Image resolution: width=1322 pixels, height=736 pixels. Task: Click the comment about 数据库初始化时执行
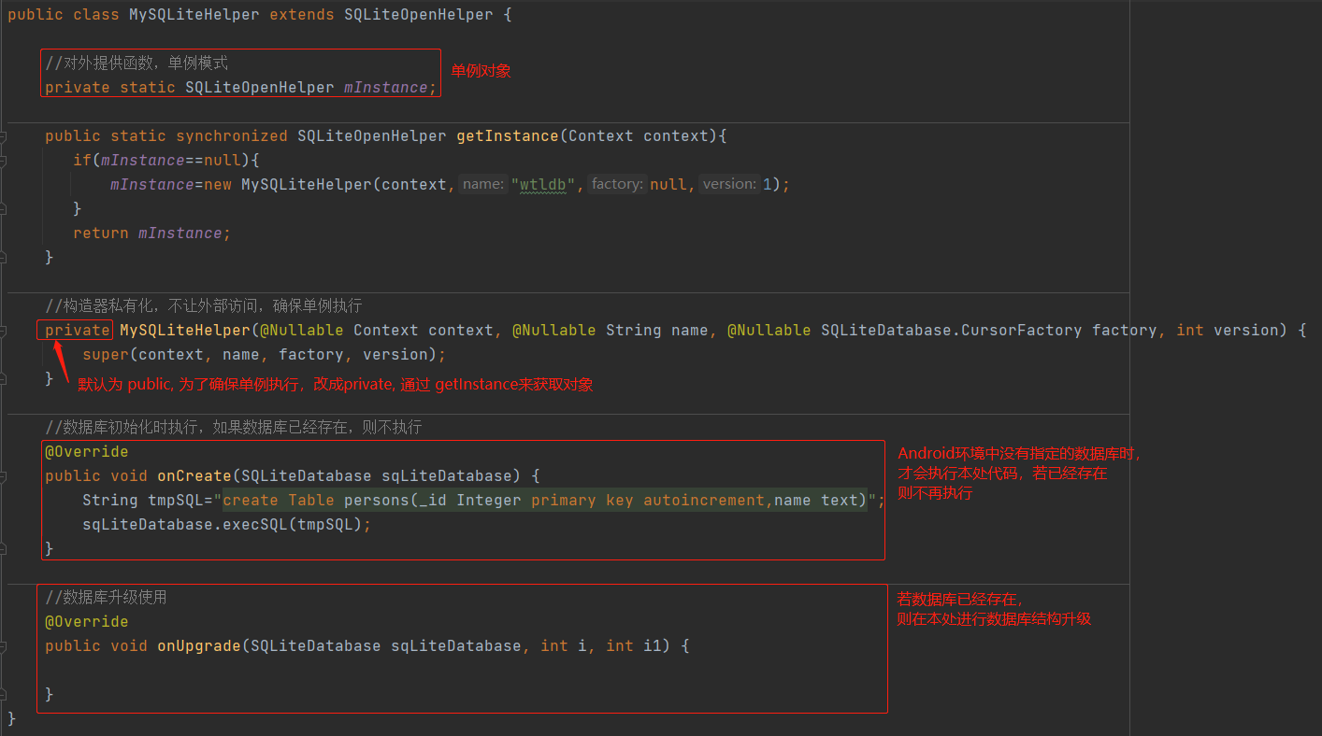pos(234,428)
